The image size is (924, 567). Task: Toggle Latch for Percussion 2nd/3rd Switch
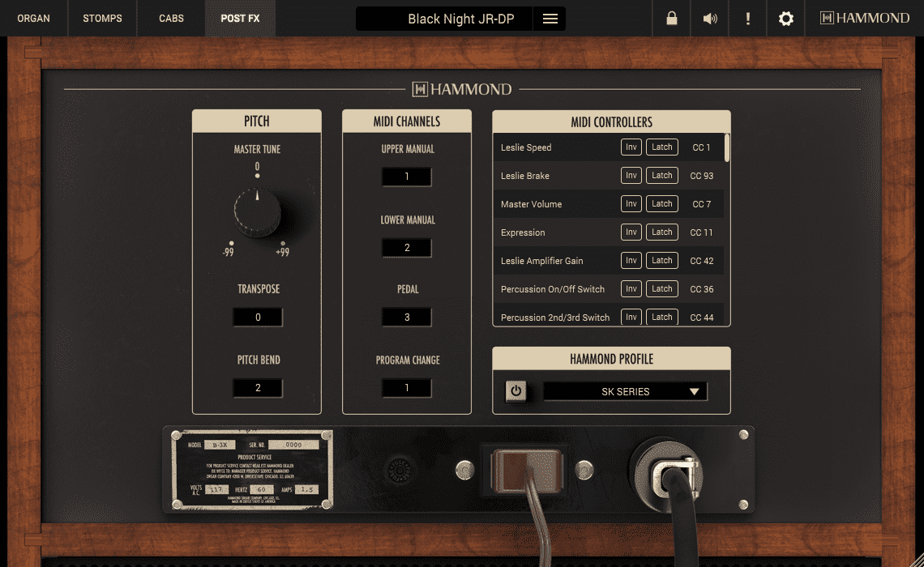click(x=661, y=317)
